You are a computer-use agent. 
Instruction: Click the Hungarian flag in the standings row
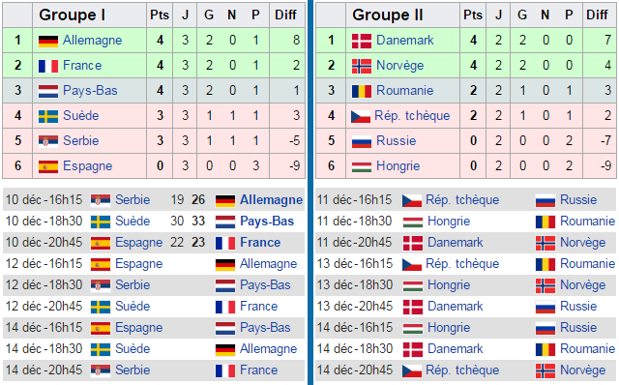click(362, 166)
